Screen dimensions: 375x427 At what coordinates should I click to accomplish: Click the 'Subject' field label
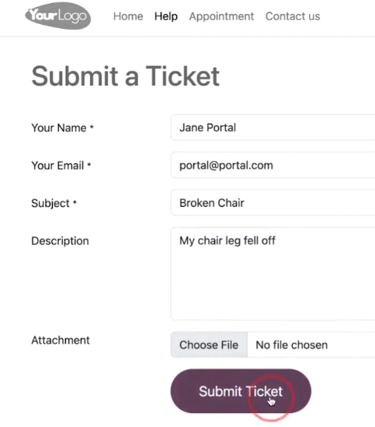[50, 203]
